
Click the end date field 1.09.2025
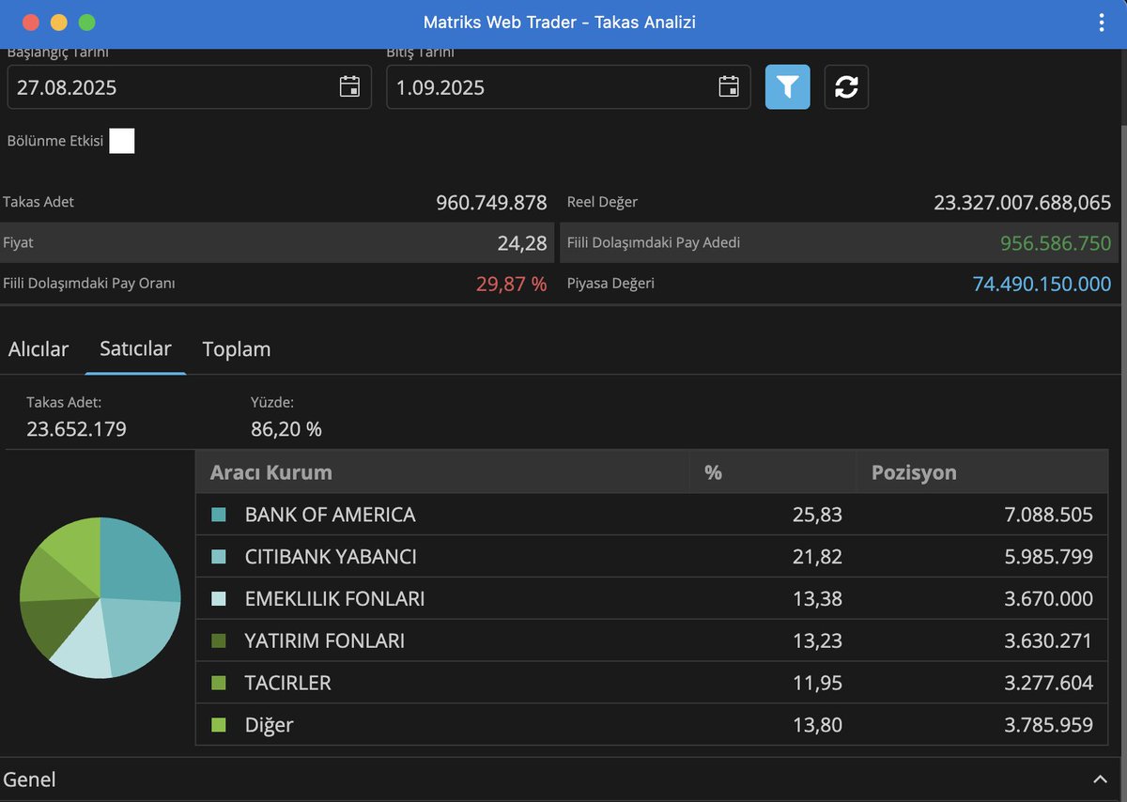point(568,87)
